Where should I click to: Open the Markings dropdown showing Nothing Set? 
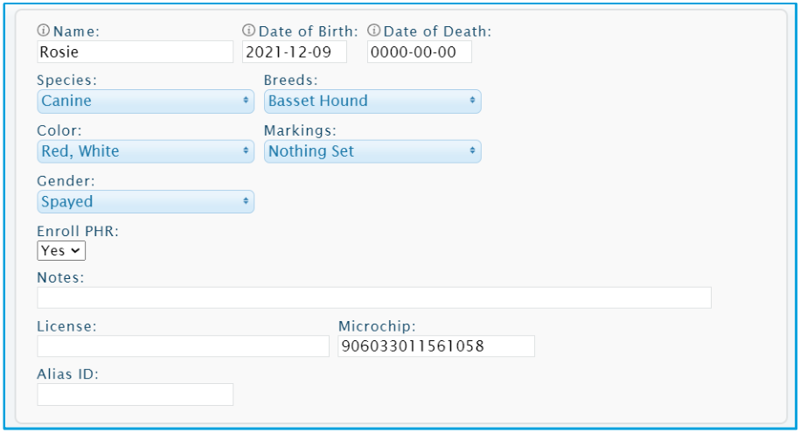[372, 151]
